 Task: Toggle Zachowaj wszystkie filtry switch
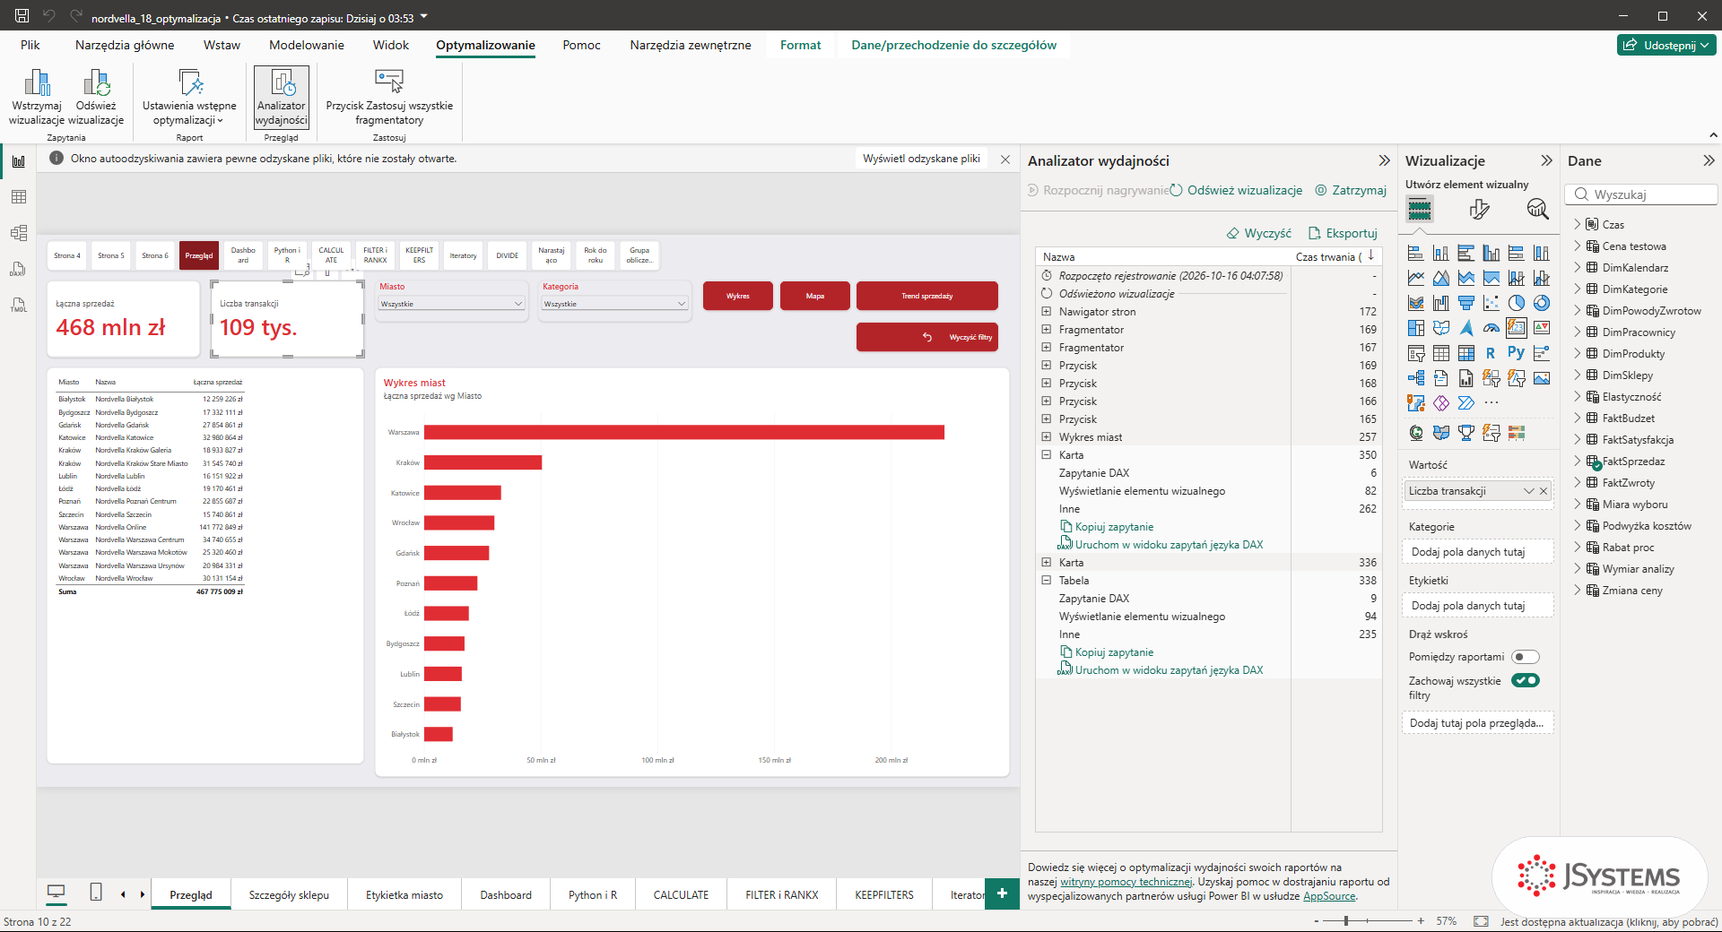tap(1525, 680)
